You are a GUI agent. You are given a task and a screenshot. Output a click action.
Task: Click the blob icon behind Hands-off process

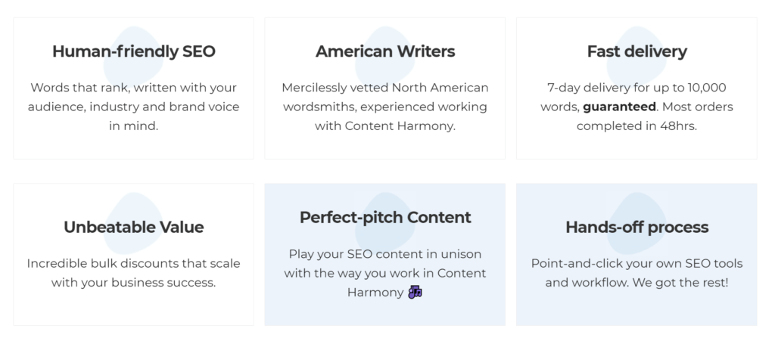pos(636,224)
